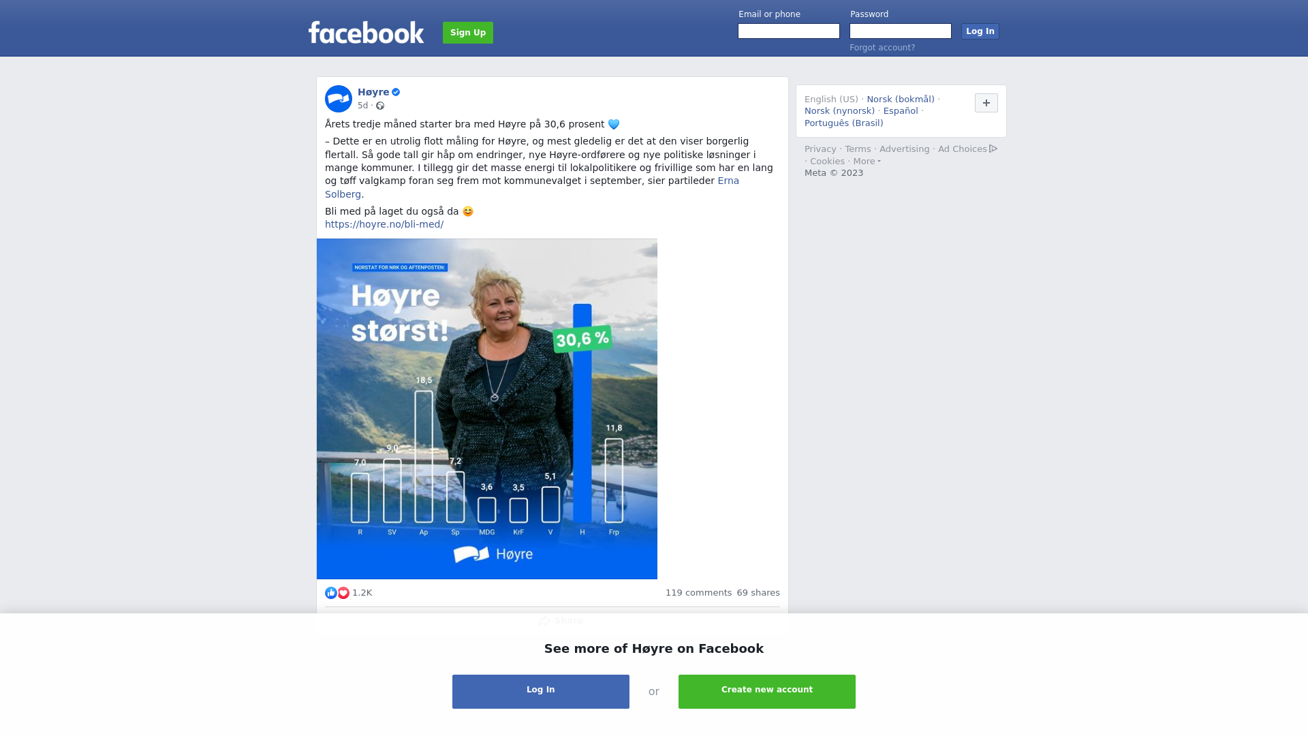1308x736 pixels.
Task: Click the Forgot account? link
Action: point(882,48)
